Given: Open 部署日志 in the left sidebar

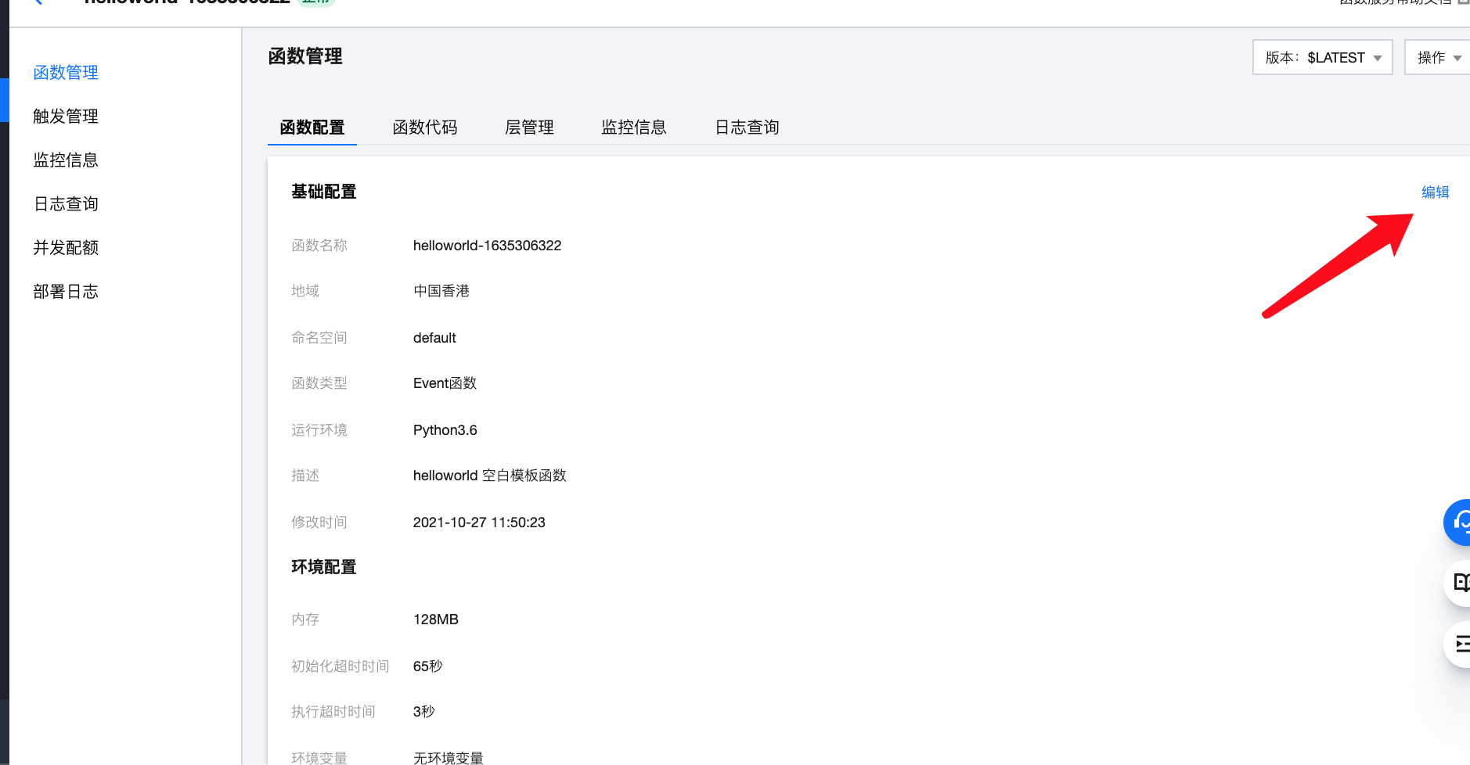Looking at the screenshot, I should click(x=66, y=292).
